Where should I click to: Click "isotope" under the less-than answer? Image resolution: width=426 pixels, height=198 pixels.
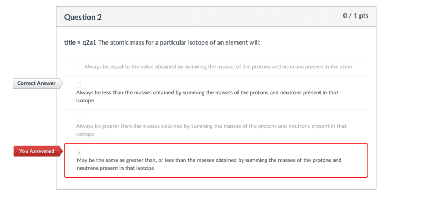(x=85, y=101)
